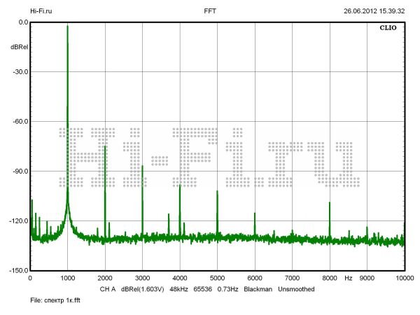Click the CH A channel label
Viewport: 420px width, 315px height.
pyautogui.click(x=106, y=288)
